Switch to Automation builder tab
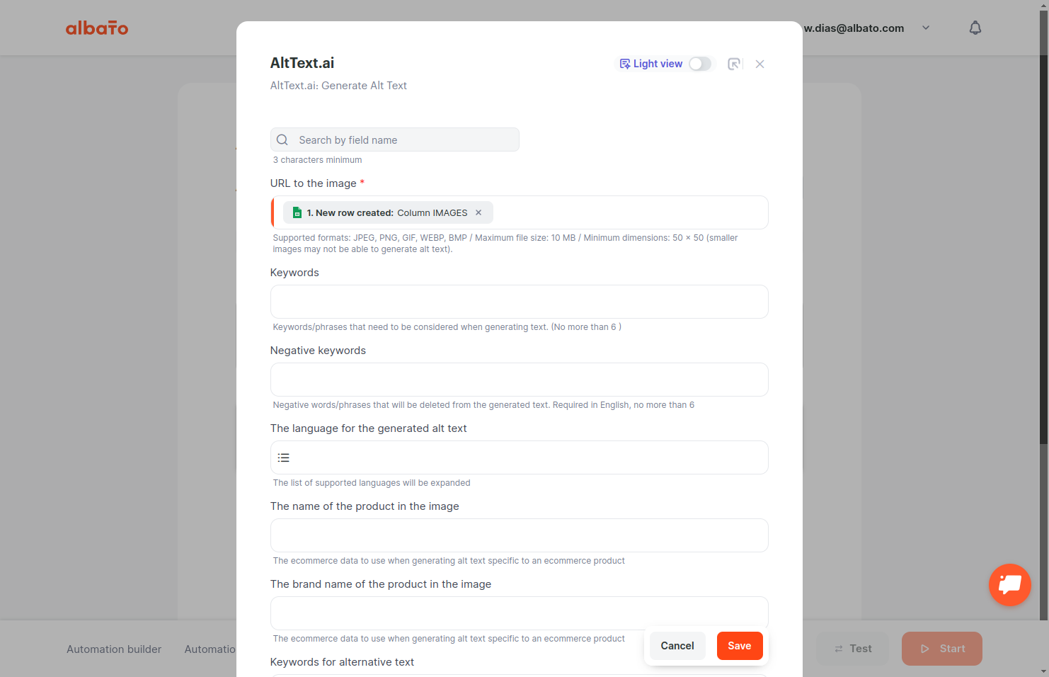The width and height of the screenshot is (1049, 677). 114,649
